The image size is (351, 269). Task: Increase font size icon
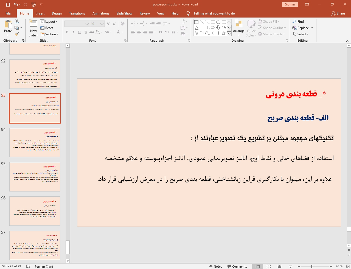108,24
